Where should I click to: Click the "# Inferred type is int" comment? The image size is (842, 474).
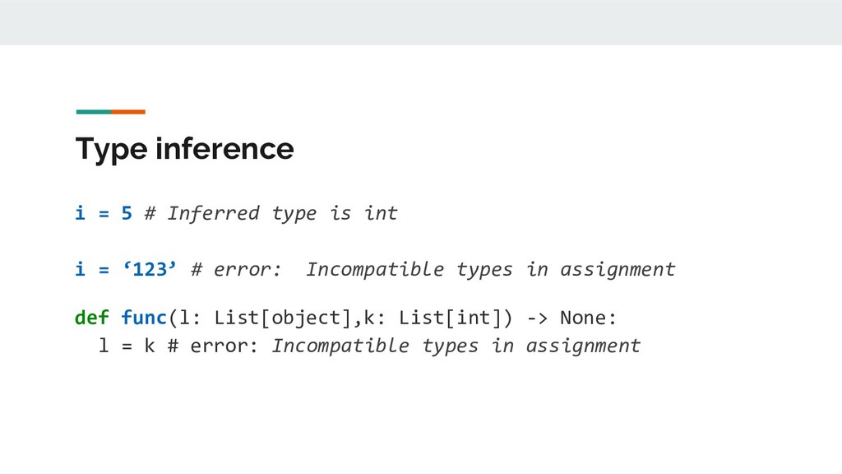(x=271, y=214)
